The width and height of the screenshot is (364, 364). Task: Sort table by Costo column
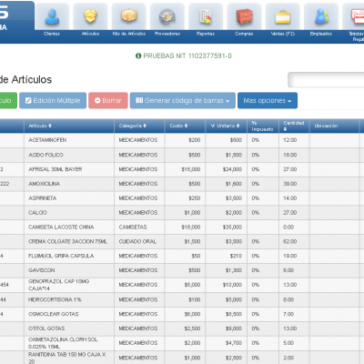[x=178, y=126]
